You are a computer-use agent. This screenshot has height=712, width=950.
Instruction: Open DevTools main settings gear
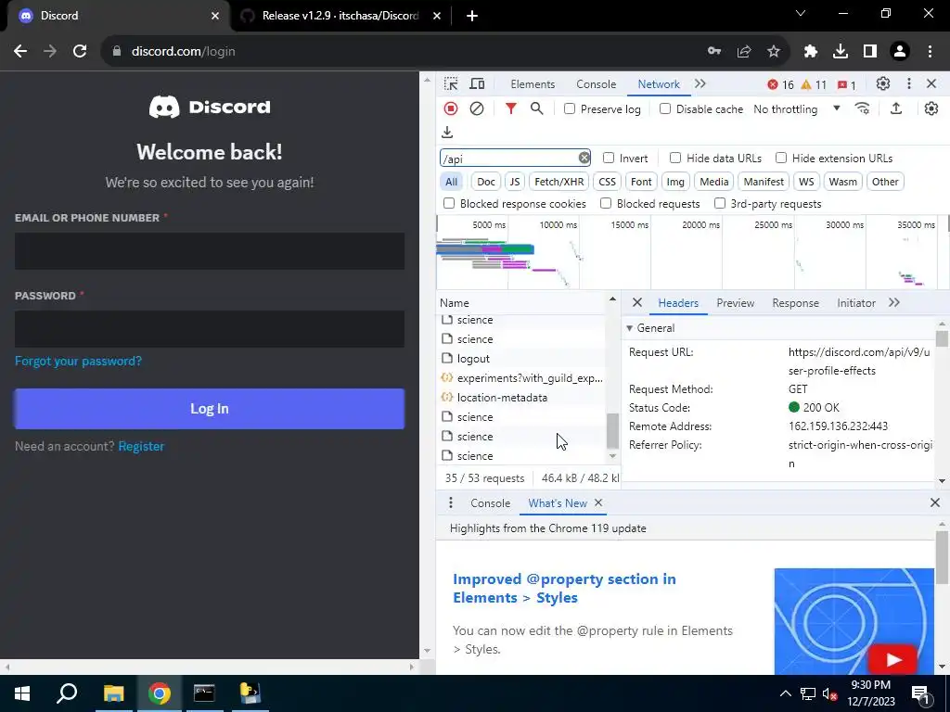point(883,84)
